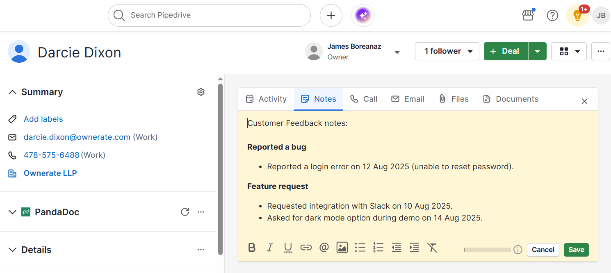Viewport: 611px width, 273px height.
Task: Open the Ownerate LLP organization link
Action: [50, 173]
